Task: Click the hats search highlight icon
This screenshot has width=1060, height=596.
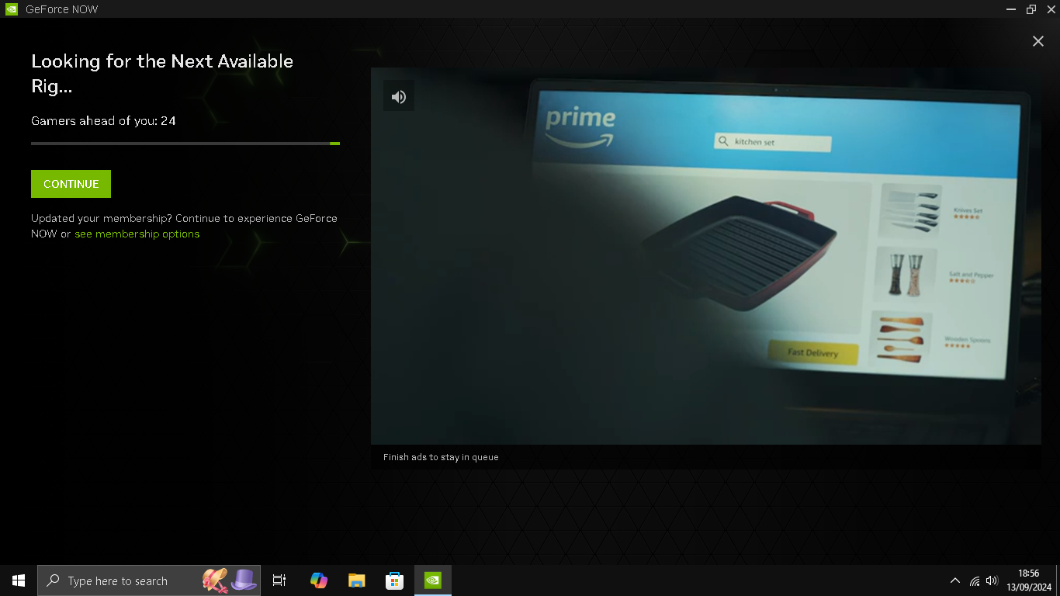Action: pyautogui.click(x=230, y=580)
